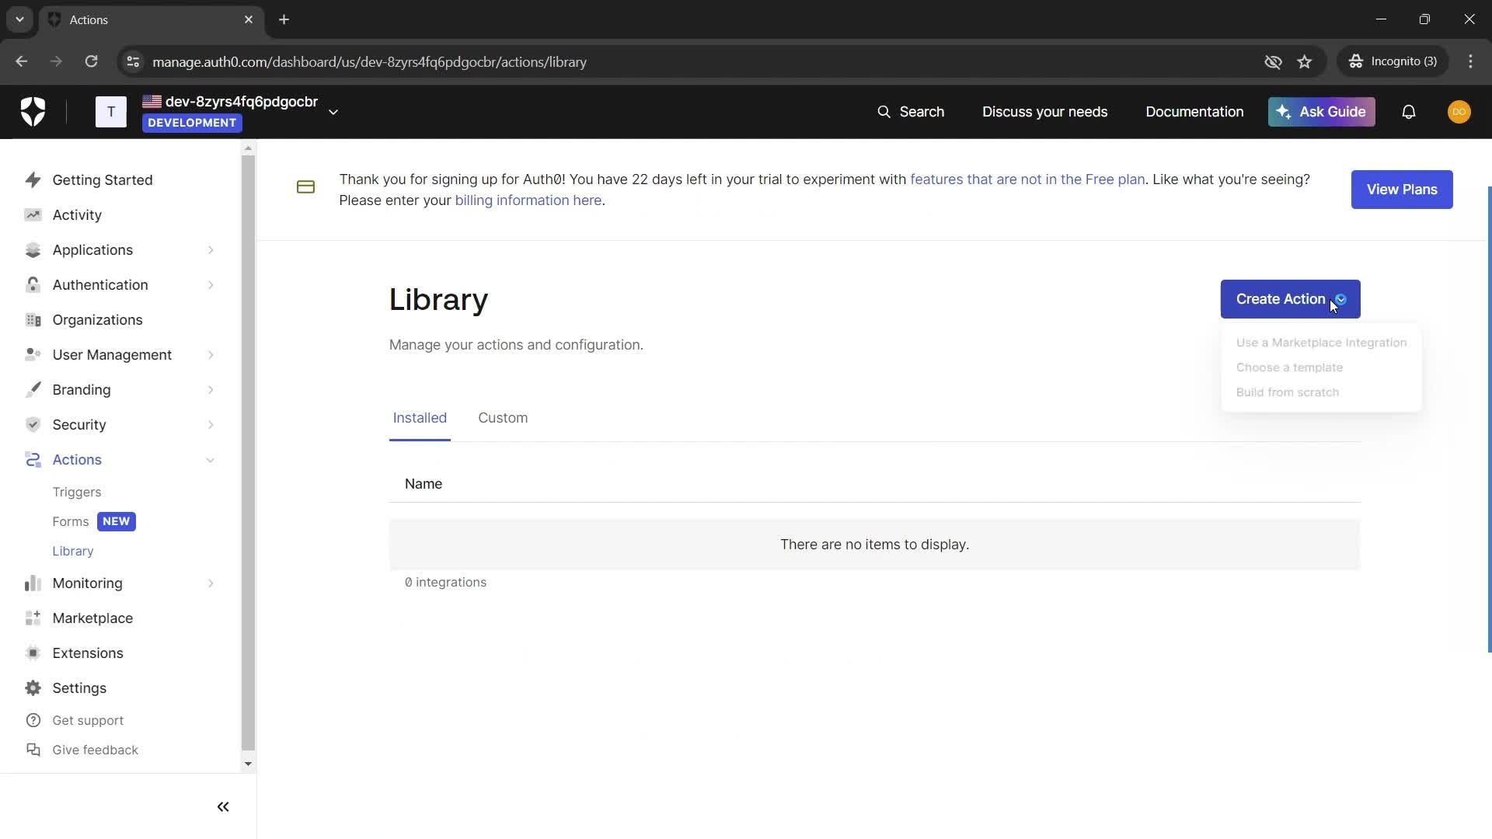
Task: Open features not in Free plan link
Action: [x=1027, y=179]
